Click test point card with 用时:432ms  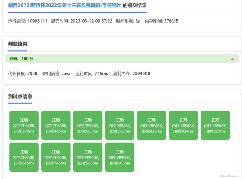(x=152, y=125)
